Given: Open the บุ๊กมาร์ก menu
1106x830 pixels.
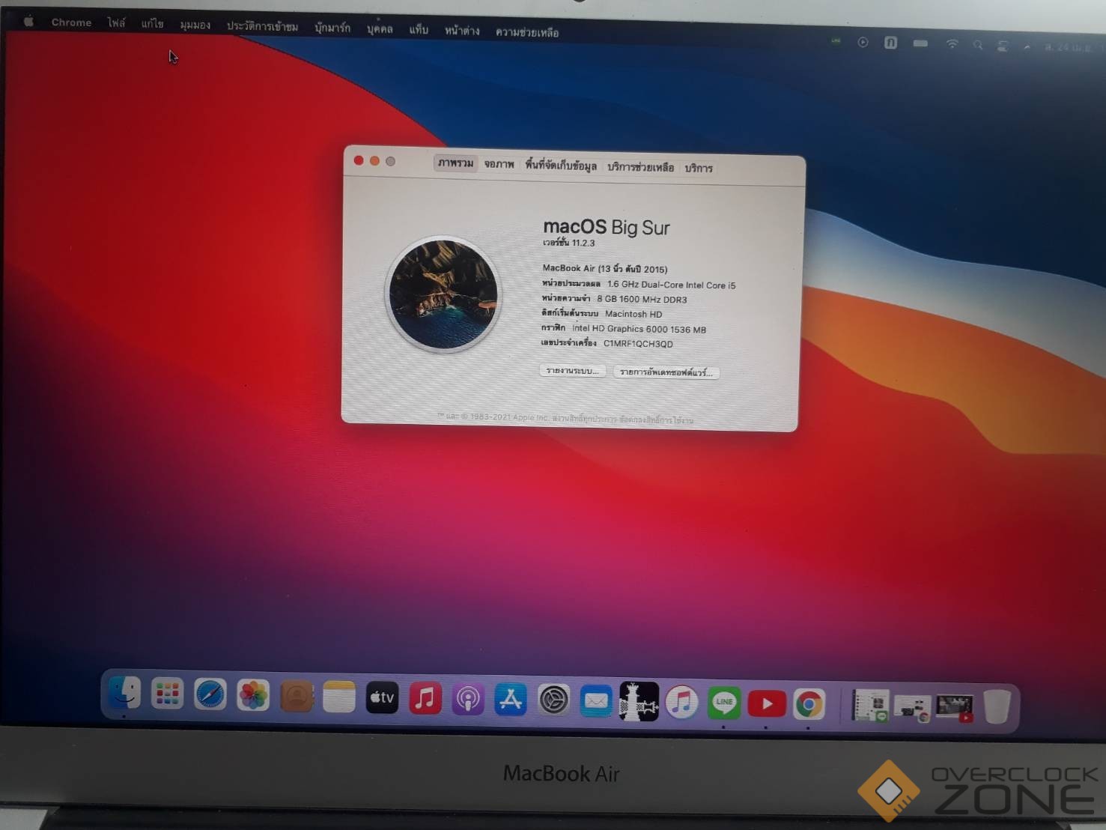Looking at the screenshot, I should click(x=332, y=28).
